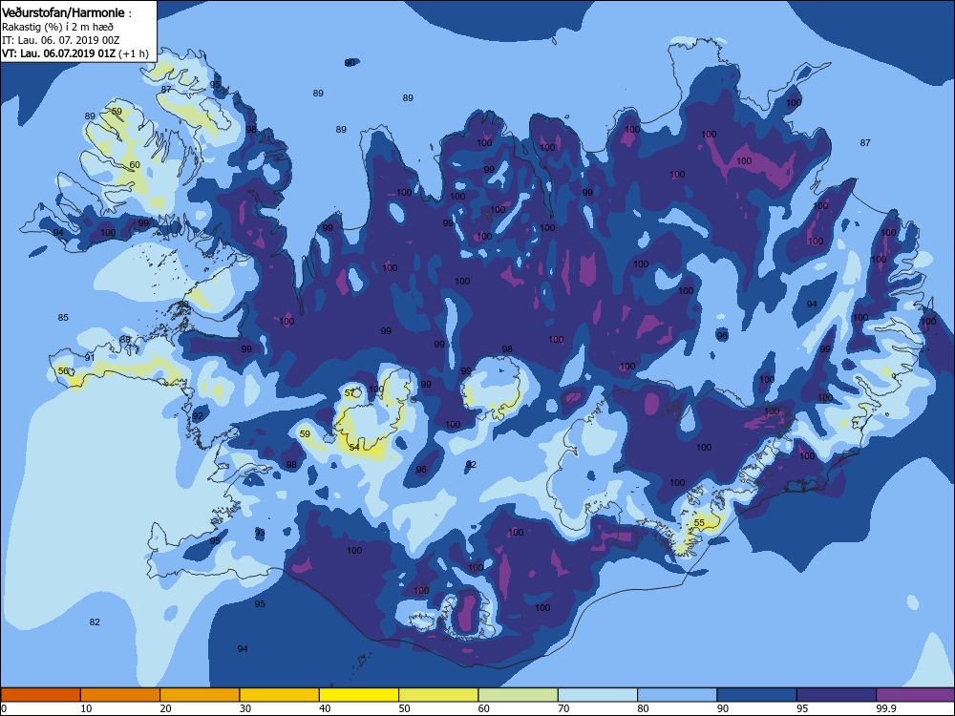Click the humidity value '54' on the map
This screenshot has height=716, width=955.
tap(354, 448)
